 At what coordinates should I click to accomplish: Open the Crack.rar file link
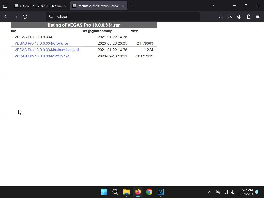(x=42, y=43)
